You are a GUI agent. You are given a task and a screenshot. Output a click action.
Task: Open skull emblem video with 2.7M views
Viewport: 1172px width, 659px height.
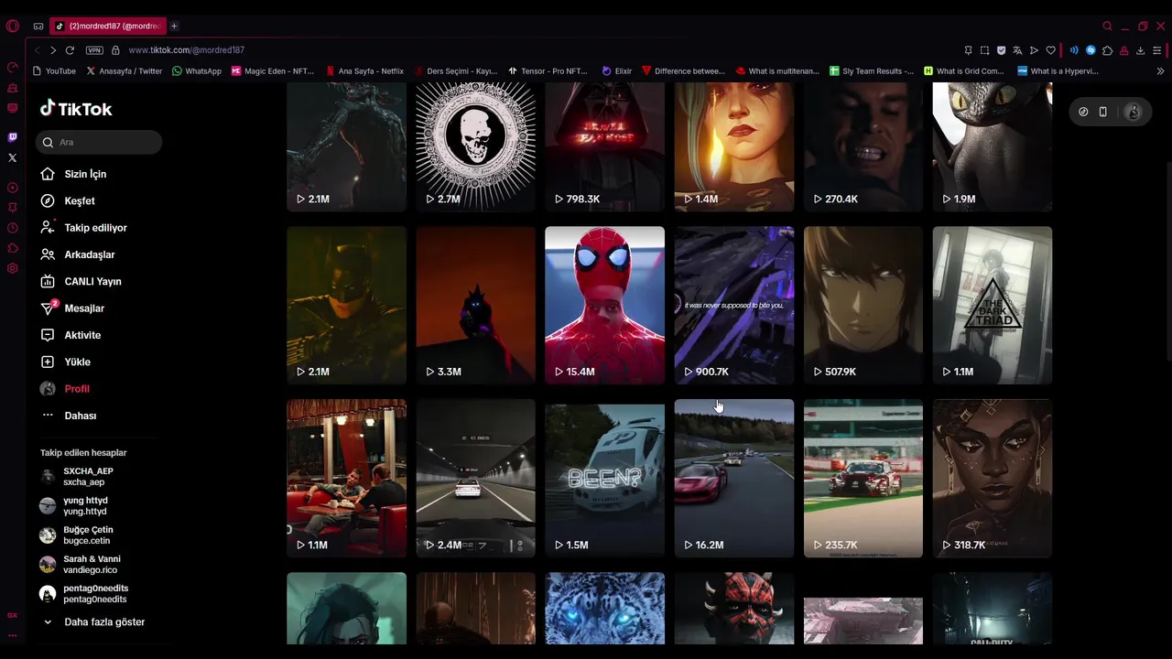[475, 146]
